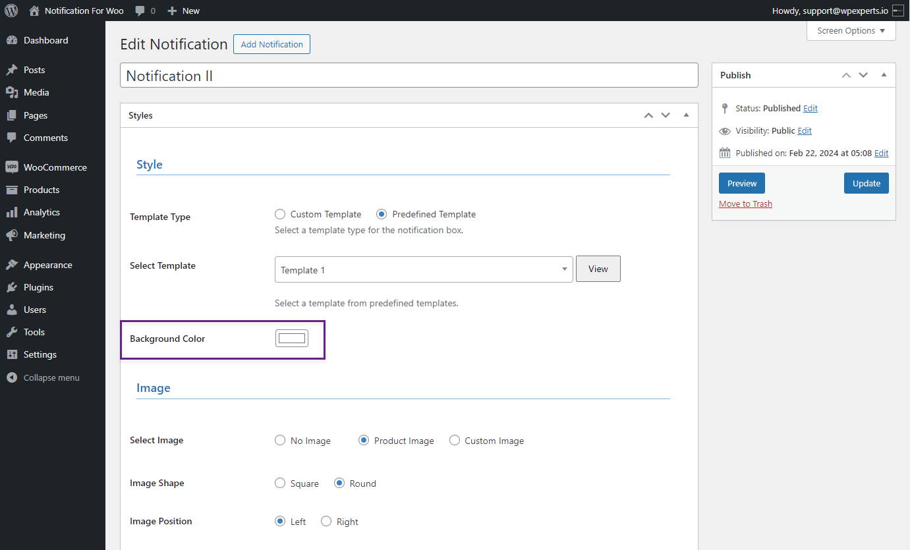Click the Posts pushpin icon

click(x=12, y=70)
